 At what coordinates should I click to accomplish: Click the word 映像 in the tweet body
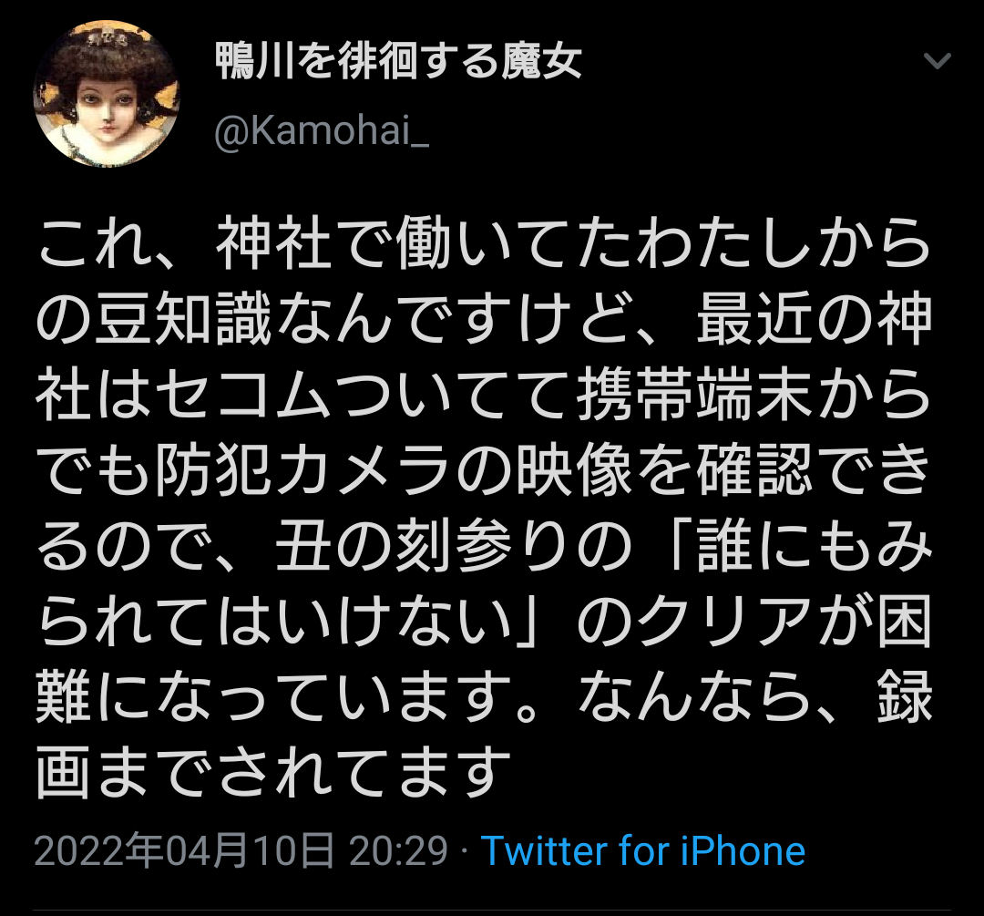574,469
